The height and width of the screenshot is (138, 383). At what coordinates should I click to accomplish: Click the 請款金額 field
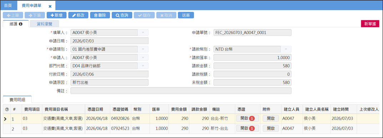click(x=252, y=66)
